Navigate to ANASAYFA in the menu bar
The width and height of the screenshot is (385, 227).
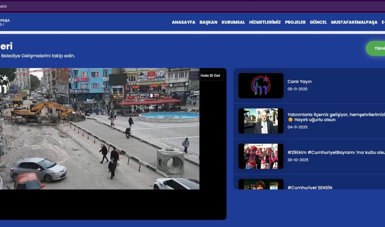183,22
